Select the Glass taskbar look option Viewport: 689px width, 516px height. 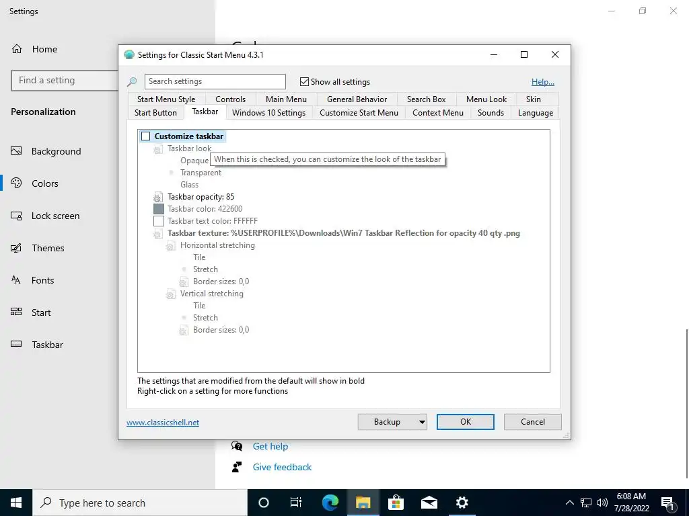(x=189, y=185)
